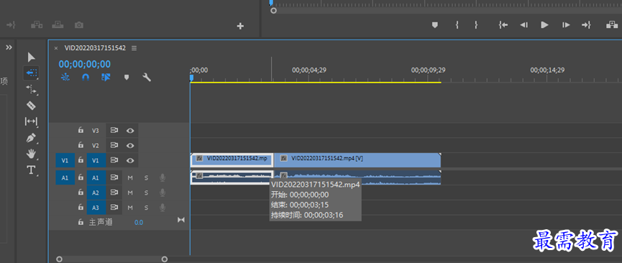Step back one frame

[524, 25]
